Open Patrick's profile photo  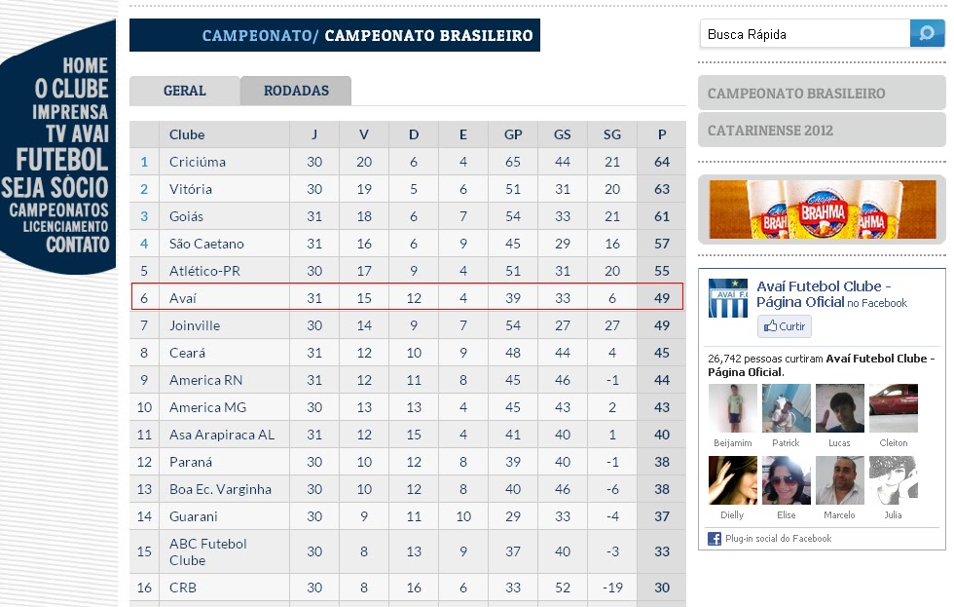tap(787, 408)
